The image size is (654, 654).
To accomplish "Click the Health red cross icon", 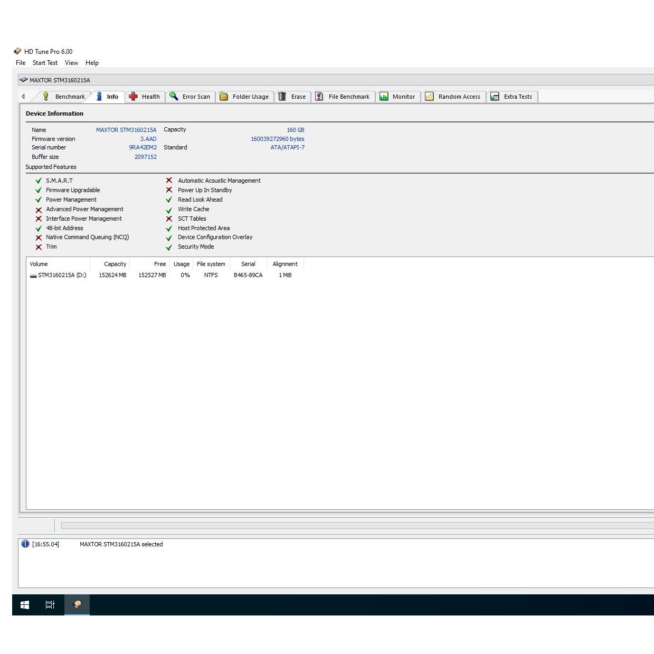I will [x=134, y=97].
